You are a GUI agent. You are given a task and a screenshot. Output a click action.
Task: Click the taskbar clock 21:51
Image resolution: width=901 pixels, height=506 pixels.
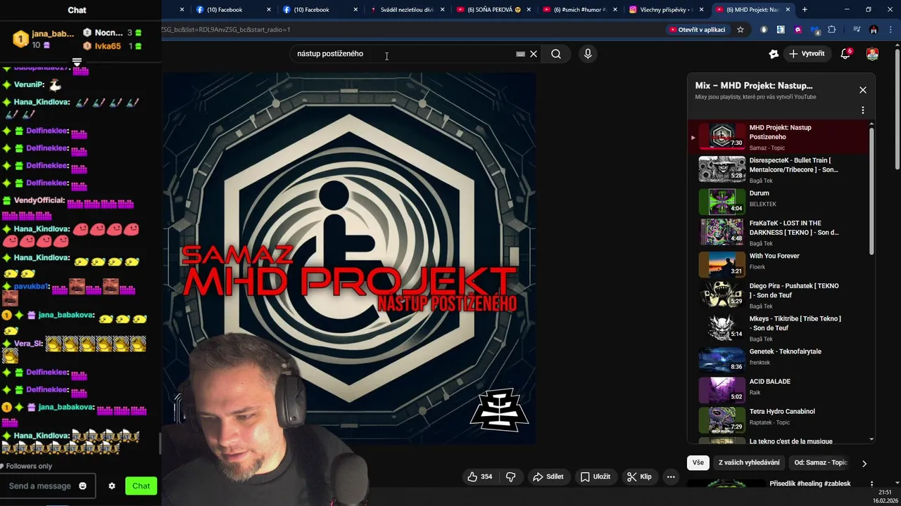click(885, 492)
